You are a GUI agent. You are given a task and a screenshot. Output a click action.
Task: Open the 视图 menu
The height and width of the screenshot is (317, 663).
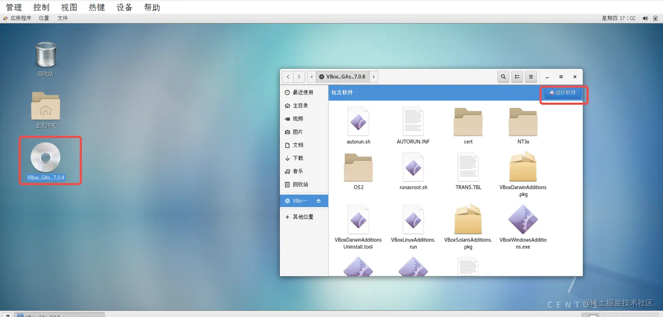(69, 7)
